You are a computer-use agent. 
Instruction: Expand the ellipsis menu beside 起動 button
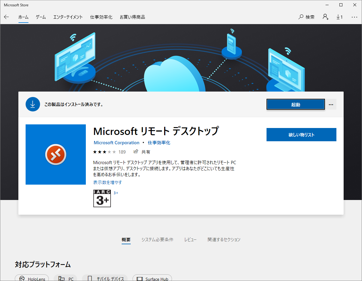click(331, 105)
